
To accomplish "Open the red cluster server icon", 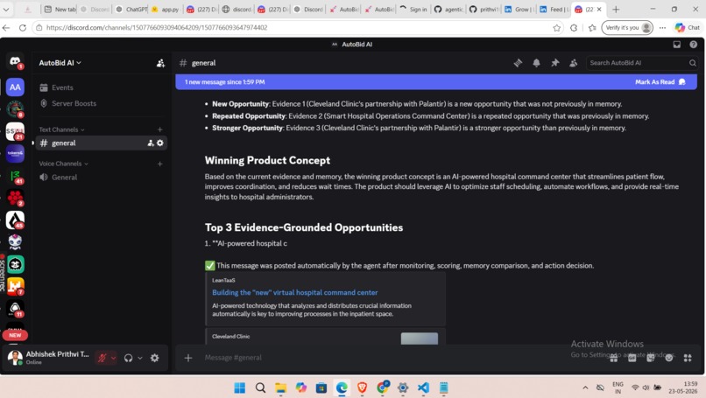I will [15, 199].
